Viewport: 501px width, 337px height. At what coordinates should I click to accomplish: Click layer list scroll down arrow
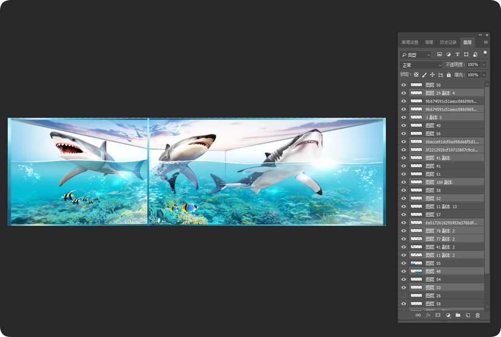(487, 307)
